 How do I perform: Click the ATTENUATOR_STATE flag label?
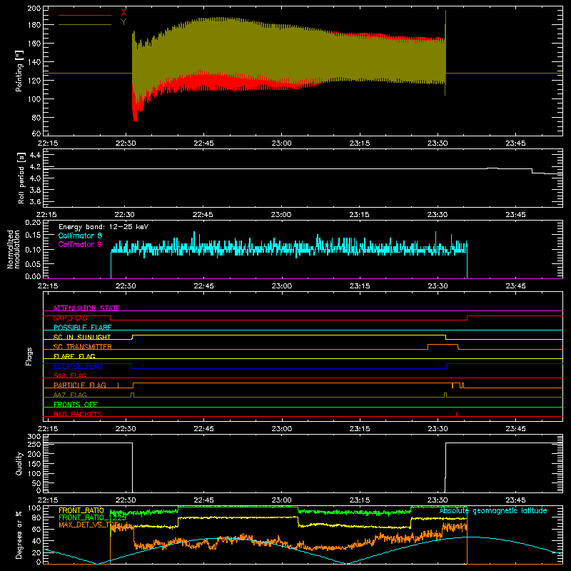click(x=86, y=308)
